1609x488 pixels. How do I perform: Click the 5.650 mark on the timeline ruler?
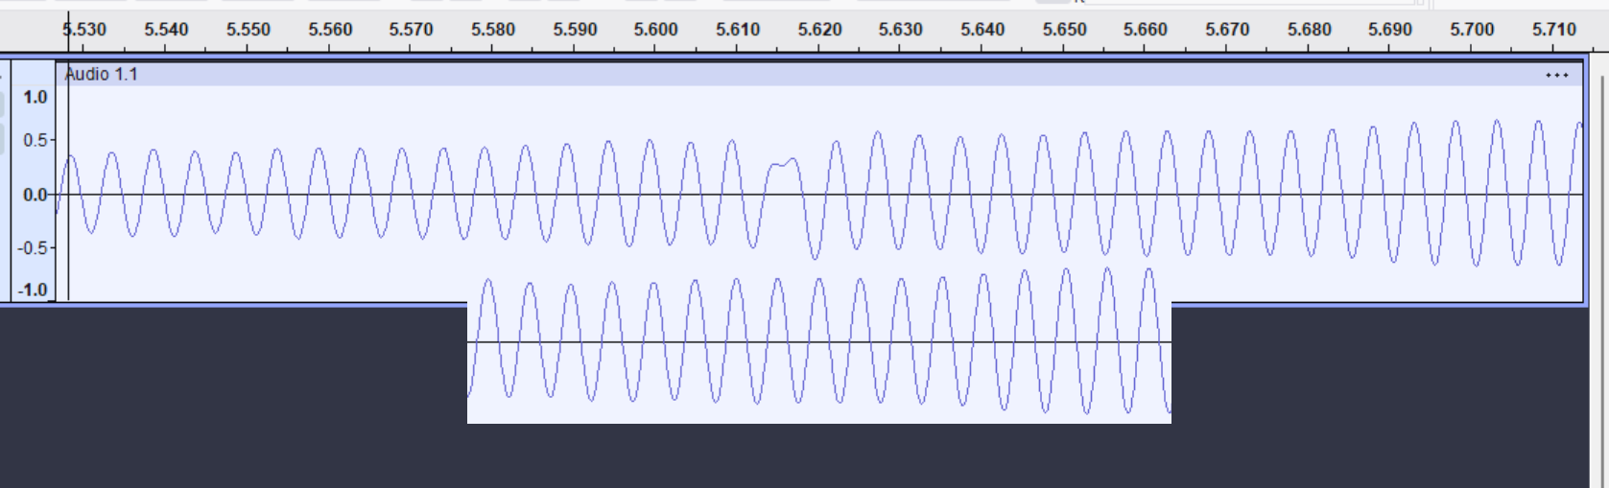(x=1064, y=30)
